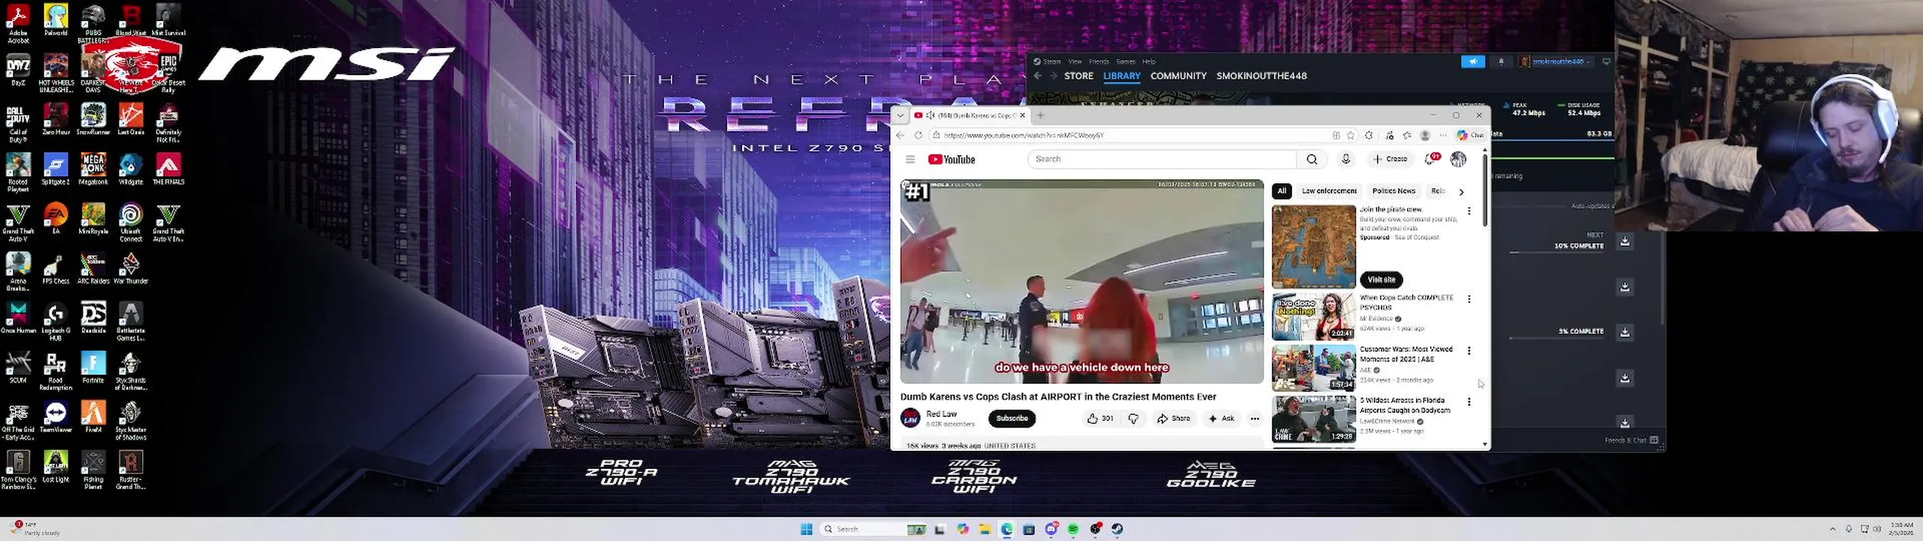This screenshot has height=541, width=1923.
Task: Click Ask button under video
Action: tap(1221, 419)
